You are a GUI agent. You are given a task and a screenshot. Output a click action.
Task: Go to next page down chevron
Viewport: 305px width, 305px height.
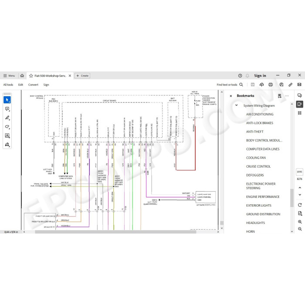tap(300, 195)
